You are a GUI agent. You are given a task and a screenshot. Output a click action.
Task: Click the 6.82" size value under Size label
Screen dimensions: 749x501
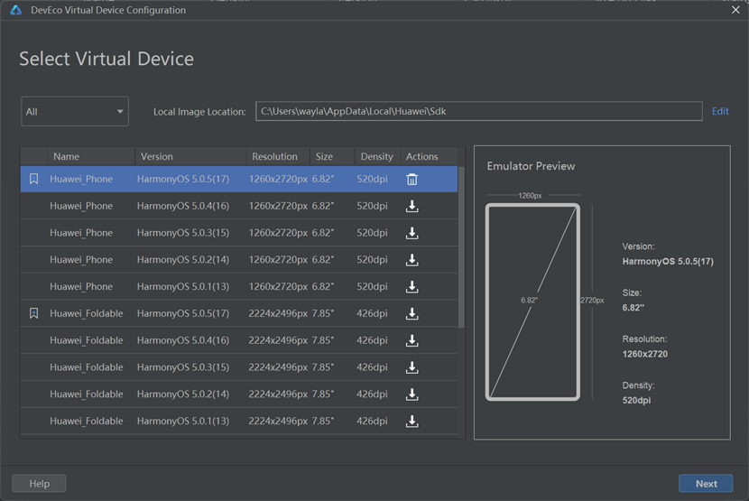coord(633,308)
